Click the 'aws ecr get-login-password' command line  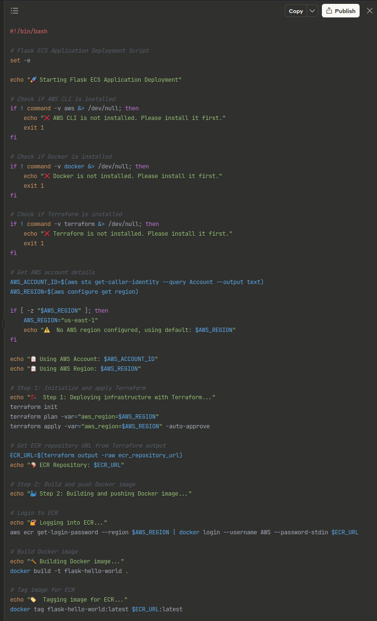[x=184, y=532]
